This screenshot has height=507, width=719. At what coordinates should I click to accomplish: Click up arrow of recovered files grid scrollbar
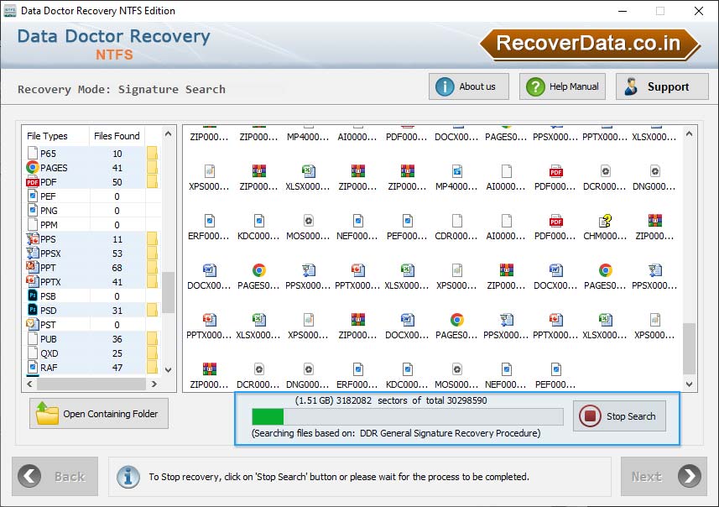pyautogui.click(x=689, y=134)
